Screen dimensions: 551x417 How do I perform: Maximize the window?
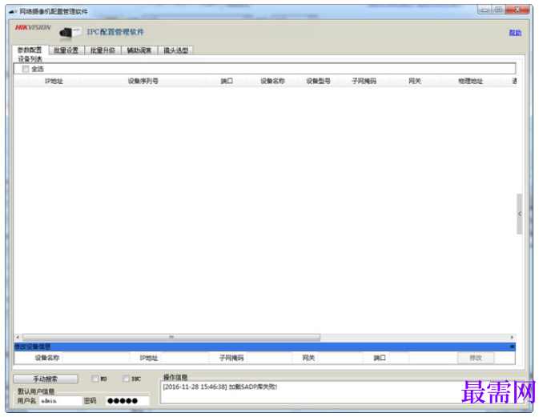tap(498, 10)
